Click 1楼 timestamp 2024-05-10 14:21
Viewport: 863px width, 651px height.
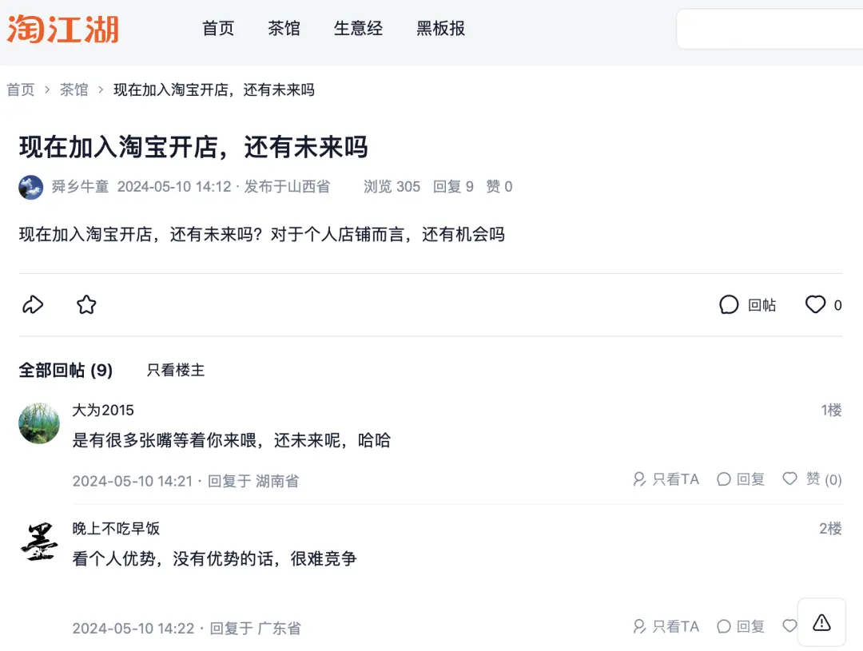[x=133, y=481]
